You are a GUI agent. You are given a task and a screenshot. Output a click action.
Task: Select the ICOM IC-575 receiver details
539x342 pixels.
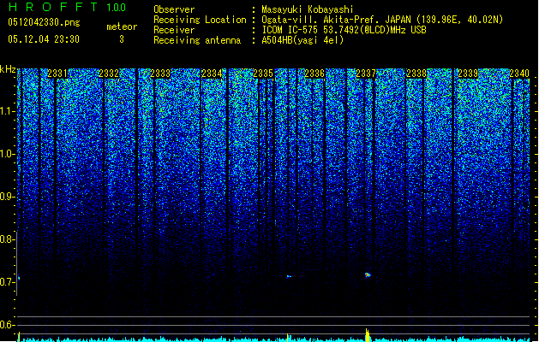(x=344, y=30)
